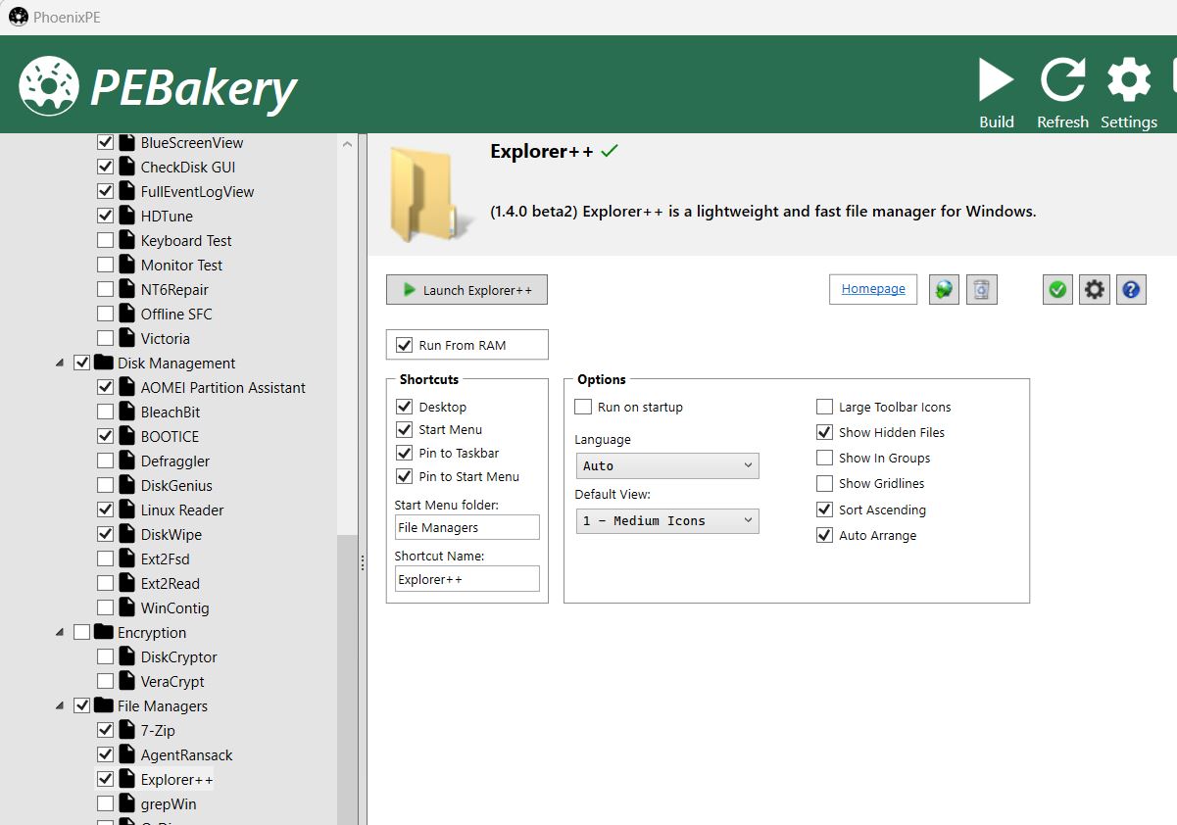Select the CheckDisk GUI script
This screenshot has width=1177, height=825.
(188, 167)
